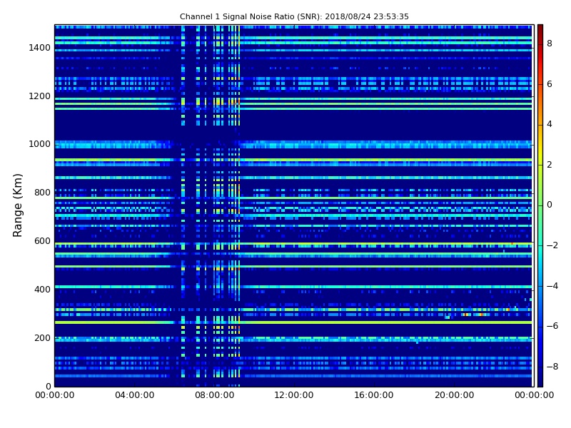Image resolution: width=571 pixels, height=428 pixels.
Task: Click the colorbar label 4
Action: (550, 124)
